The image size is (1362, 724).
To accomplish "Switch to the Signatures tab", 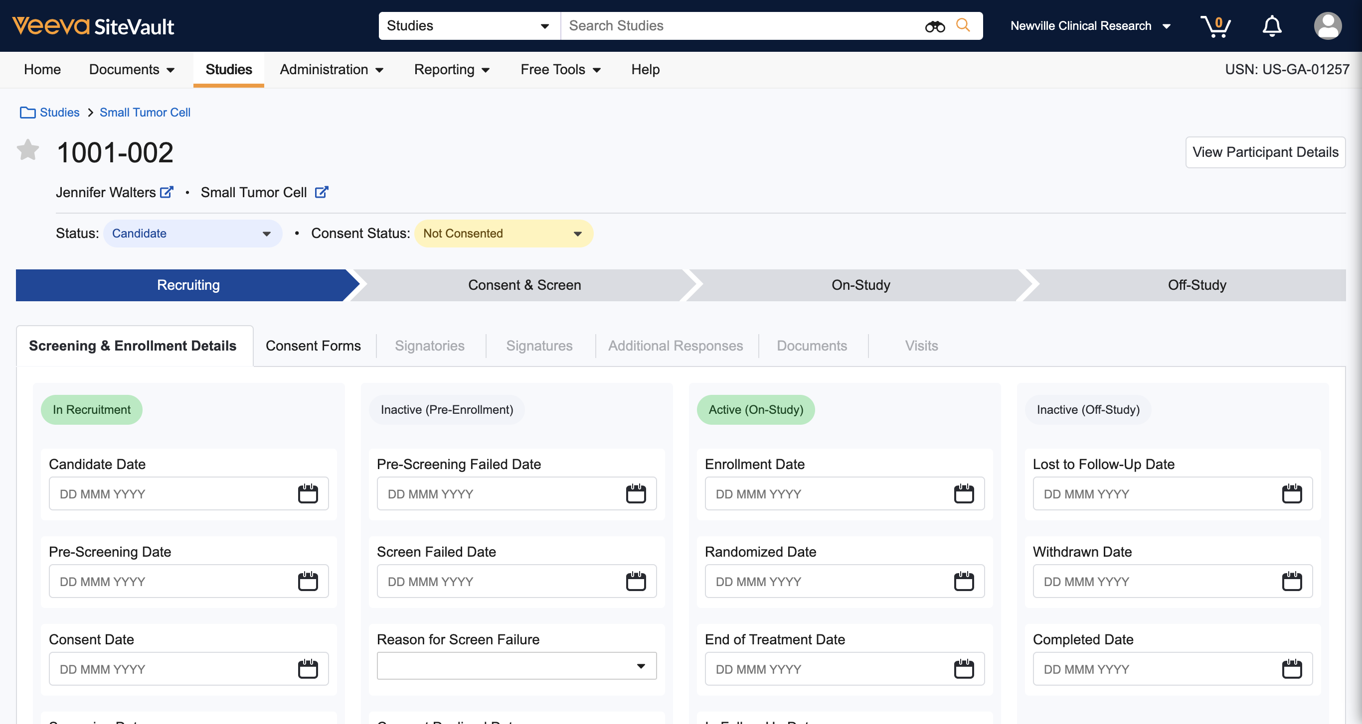I will (539, 346).
